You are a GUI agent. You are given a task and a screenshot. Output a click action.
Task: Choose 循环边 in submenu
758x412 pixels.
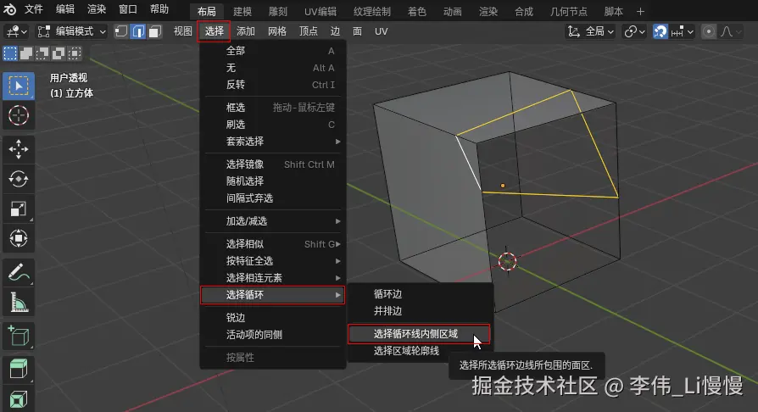coord(420,294)
